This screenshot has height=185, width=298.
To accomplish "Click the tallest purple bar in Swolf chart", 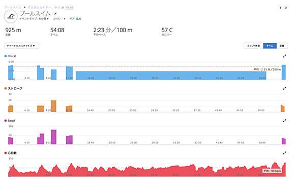I will (x=53, y=137).
